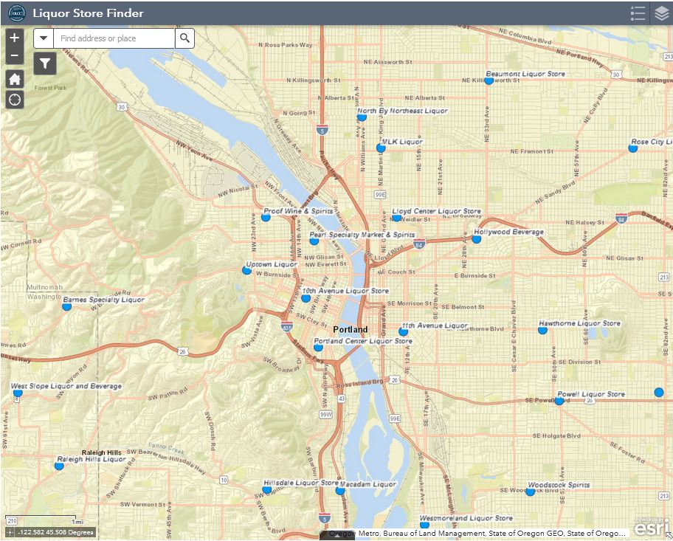Select Macadam Liquor marker
The image size is (673, 541).
(340, 490)
